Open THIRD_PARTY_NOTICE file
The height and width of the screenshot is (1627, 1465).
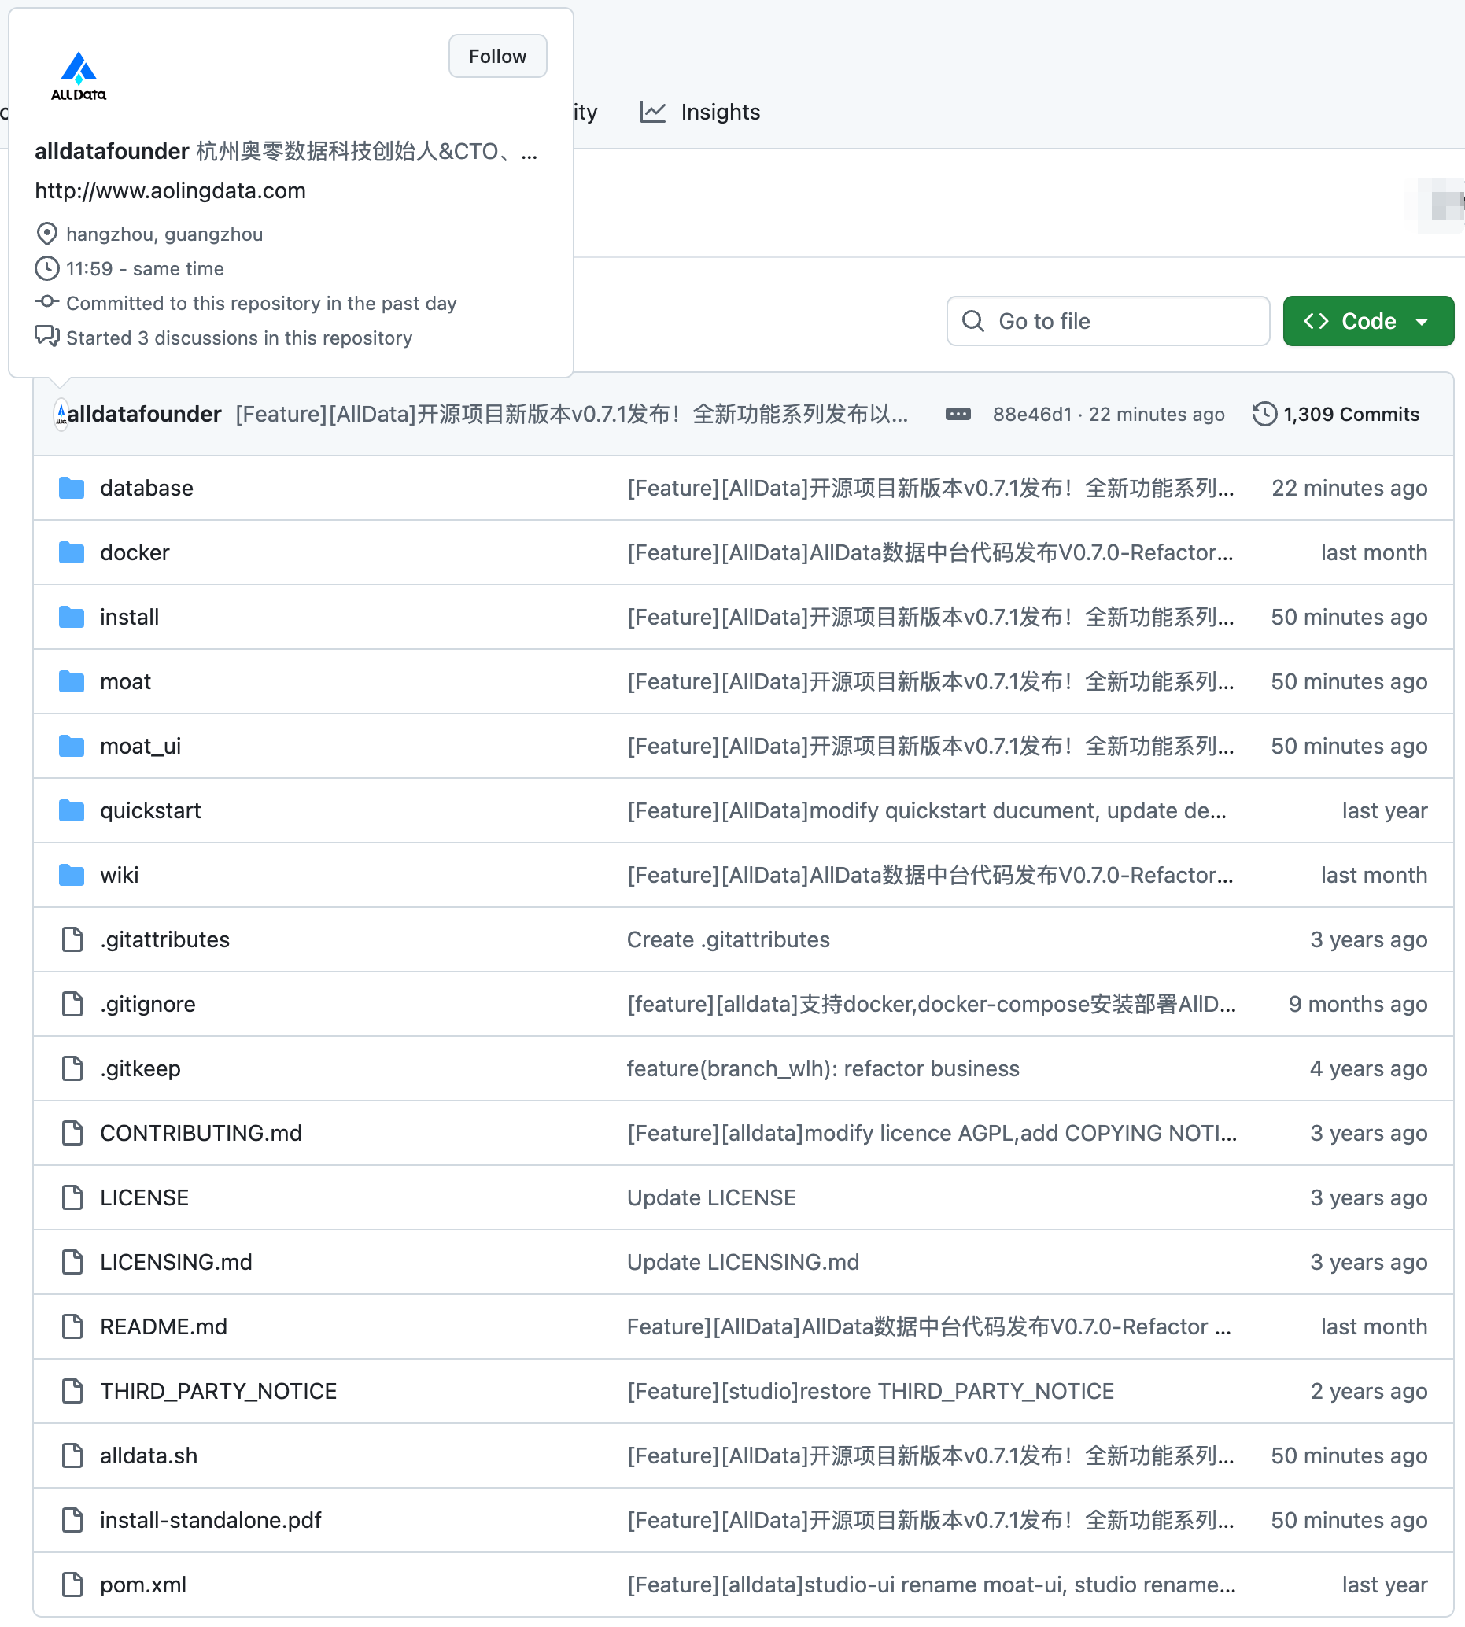pos(218,1391)
